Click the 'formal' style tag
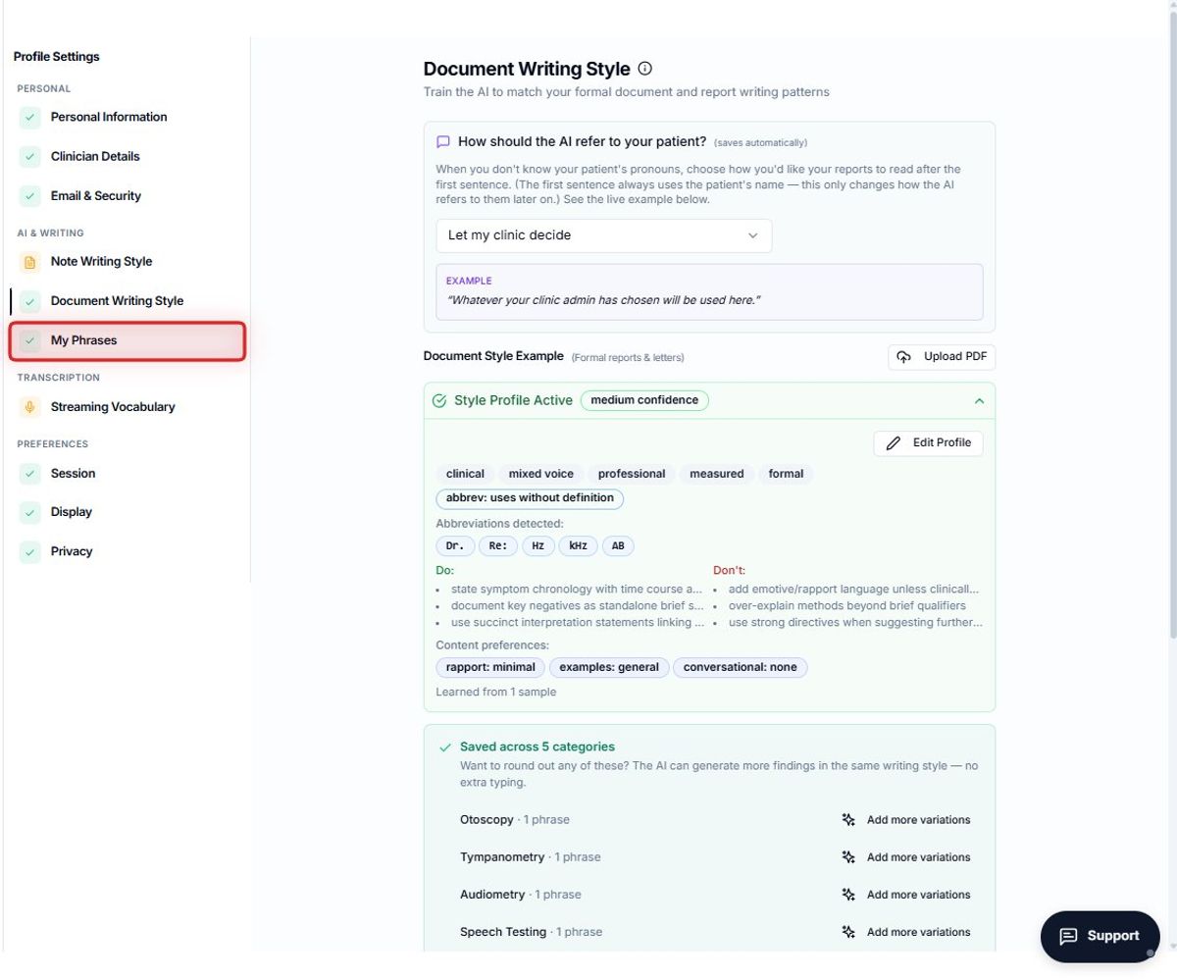The width and height of the screenshot is (1177, 979). click(x=786, y=474)
